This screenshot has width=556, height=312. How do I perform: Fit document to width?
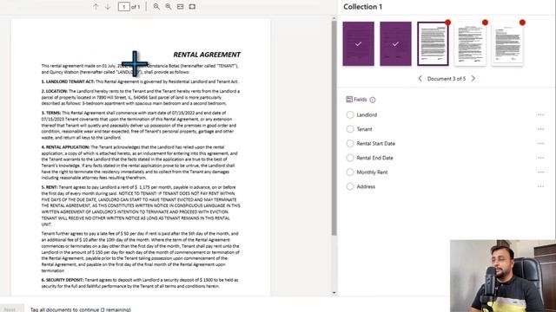coord(180,7)
